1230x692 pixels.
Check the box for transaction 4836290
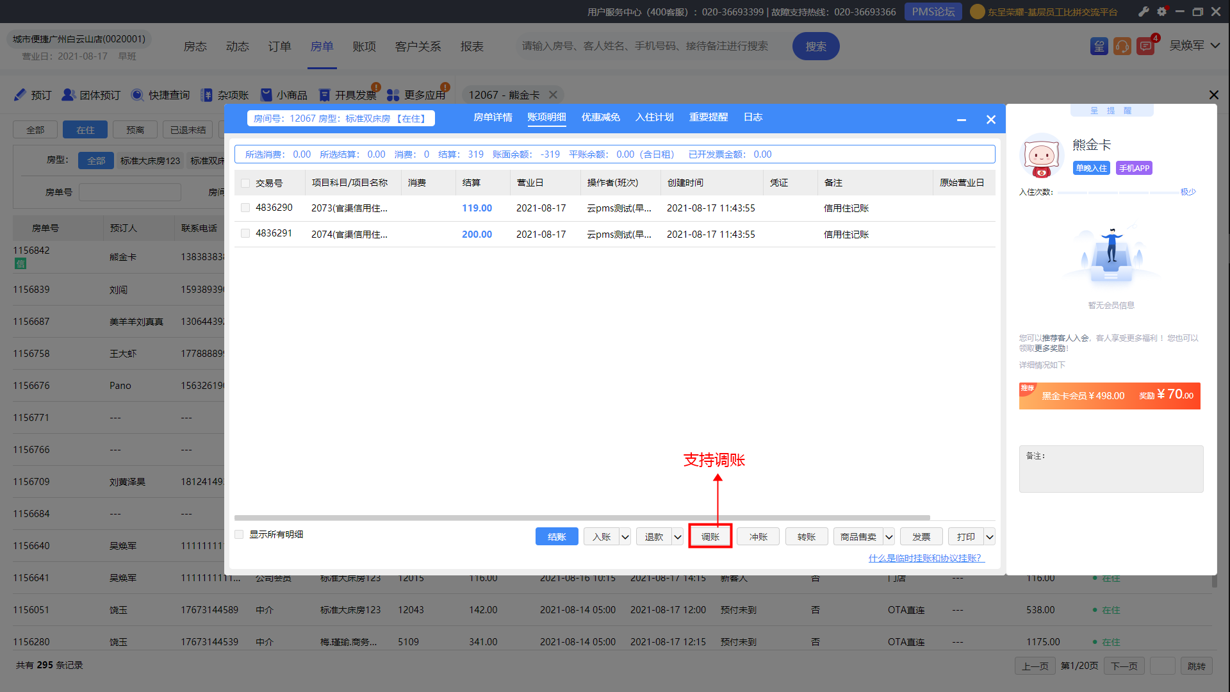(x=245, y=208)
